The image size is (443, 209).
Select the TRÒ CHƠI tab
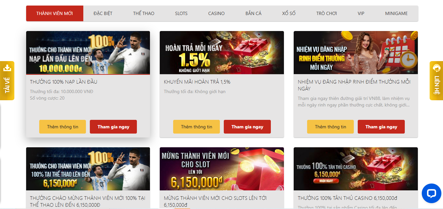click(327, 13)
